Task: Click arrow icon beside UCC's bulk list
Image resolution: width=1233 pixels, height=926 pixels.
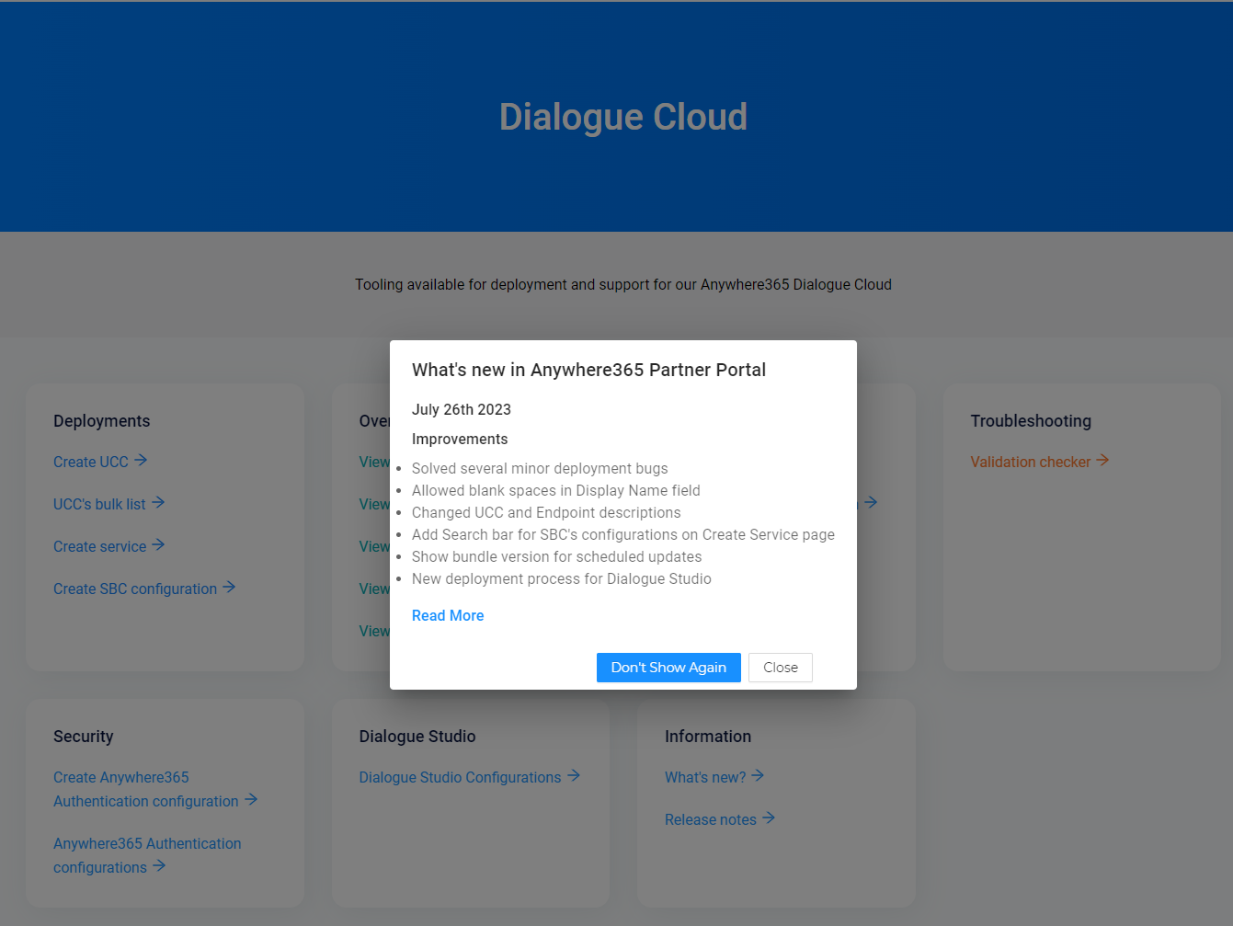Action: point(158,503)
